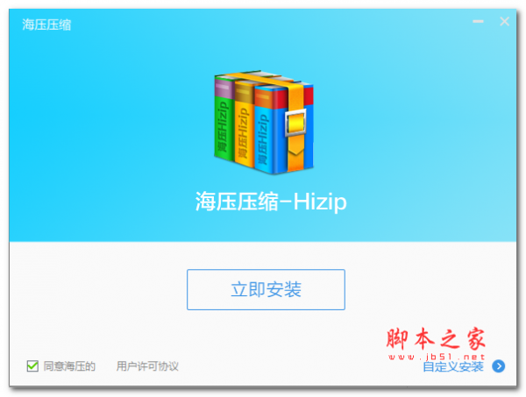Click the purple top of the green book
The width and height of the screenshot is (526, 397).
[x=224, y=88]
